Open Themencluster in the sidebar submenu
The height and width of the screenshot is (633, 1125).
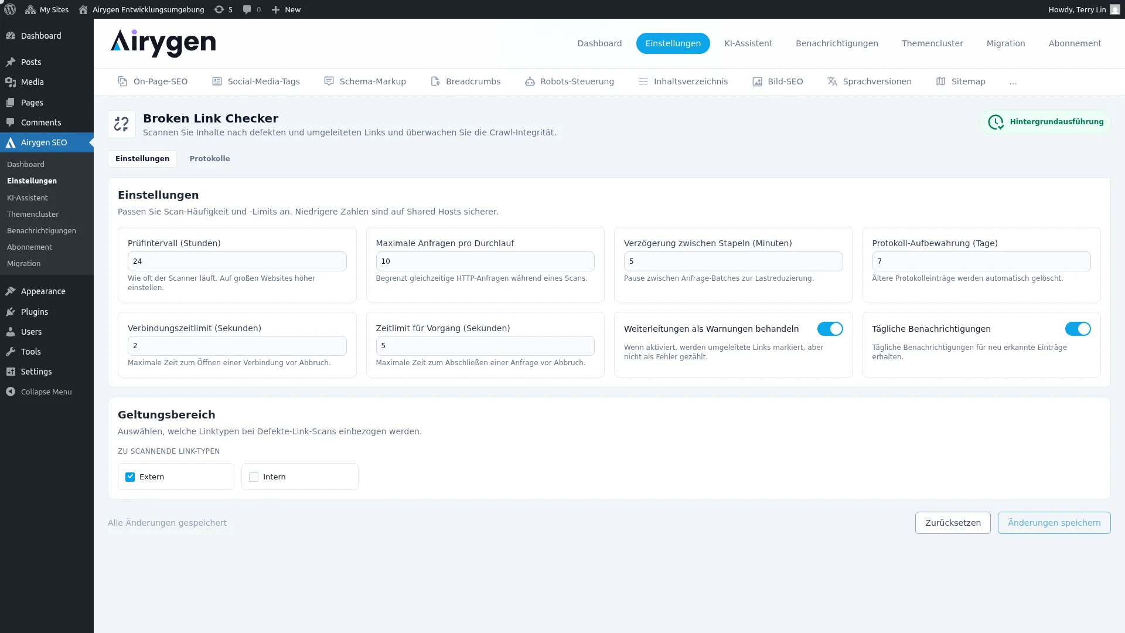tap(33, 215)
